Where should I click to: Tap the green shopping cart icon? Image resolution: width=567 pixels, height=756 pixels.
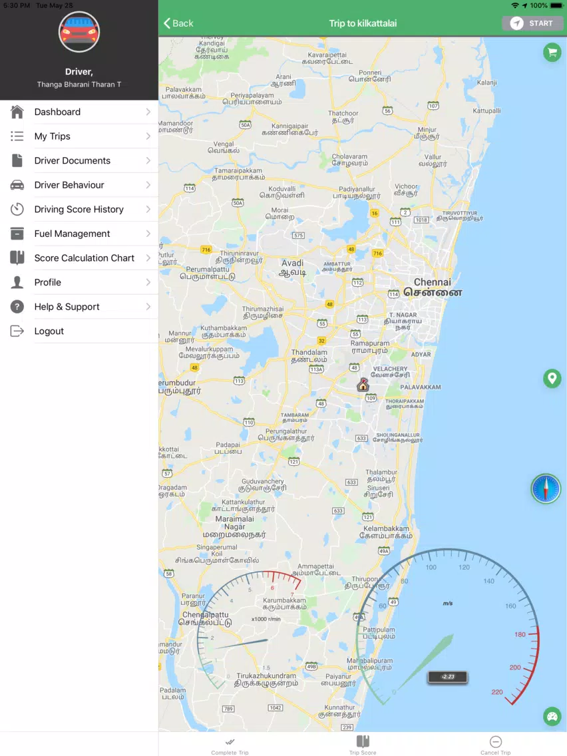pyautogui.click(x=552, y=52)
